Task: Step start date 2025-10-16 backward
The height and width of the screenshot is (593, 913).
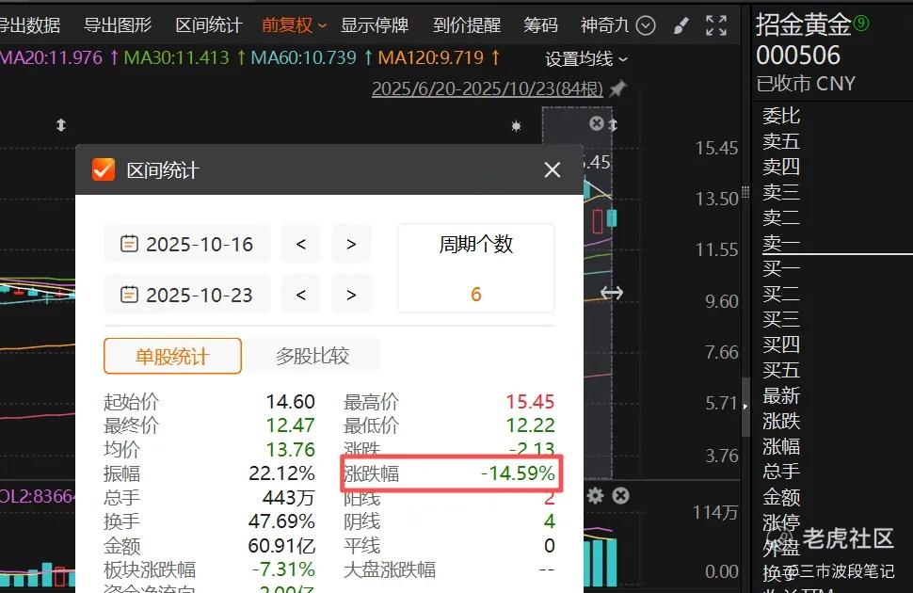Action: [x=301, y=244]
